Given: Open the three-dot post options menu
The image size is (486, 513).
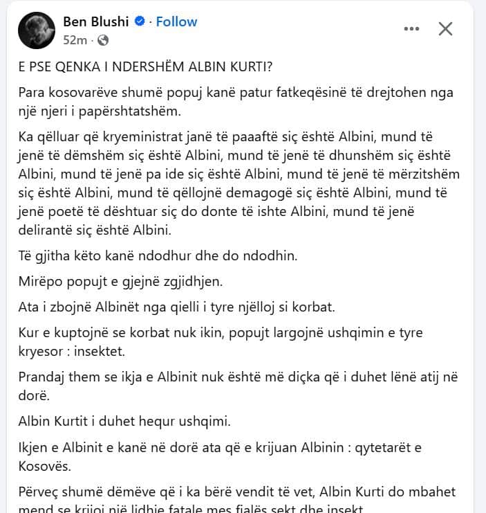Looking at the screenshot, I should 411,28.
